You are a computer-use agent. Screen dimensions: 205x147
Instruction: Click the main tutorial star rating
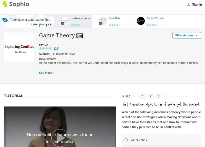[x=46, y=48]
